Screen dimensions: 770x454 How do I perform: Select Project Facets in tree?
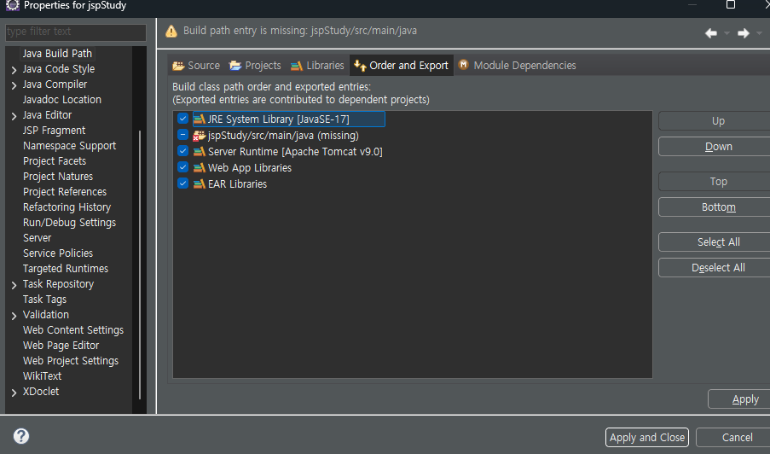coord(55,160)
